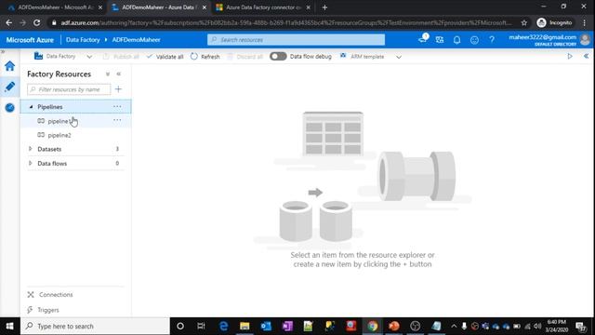Click the plus icon to add new resource
Viewport: 595px width, 335px height.
(x=118, y=89)
